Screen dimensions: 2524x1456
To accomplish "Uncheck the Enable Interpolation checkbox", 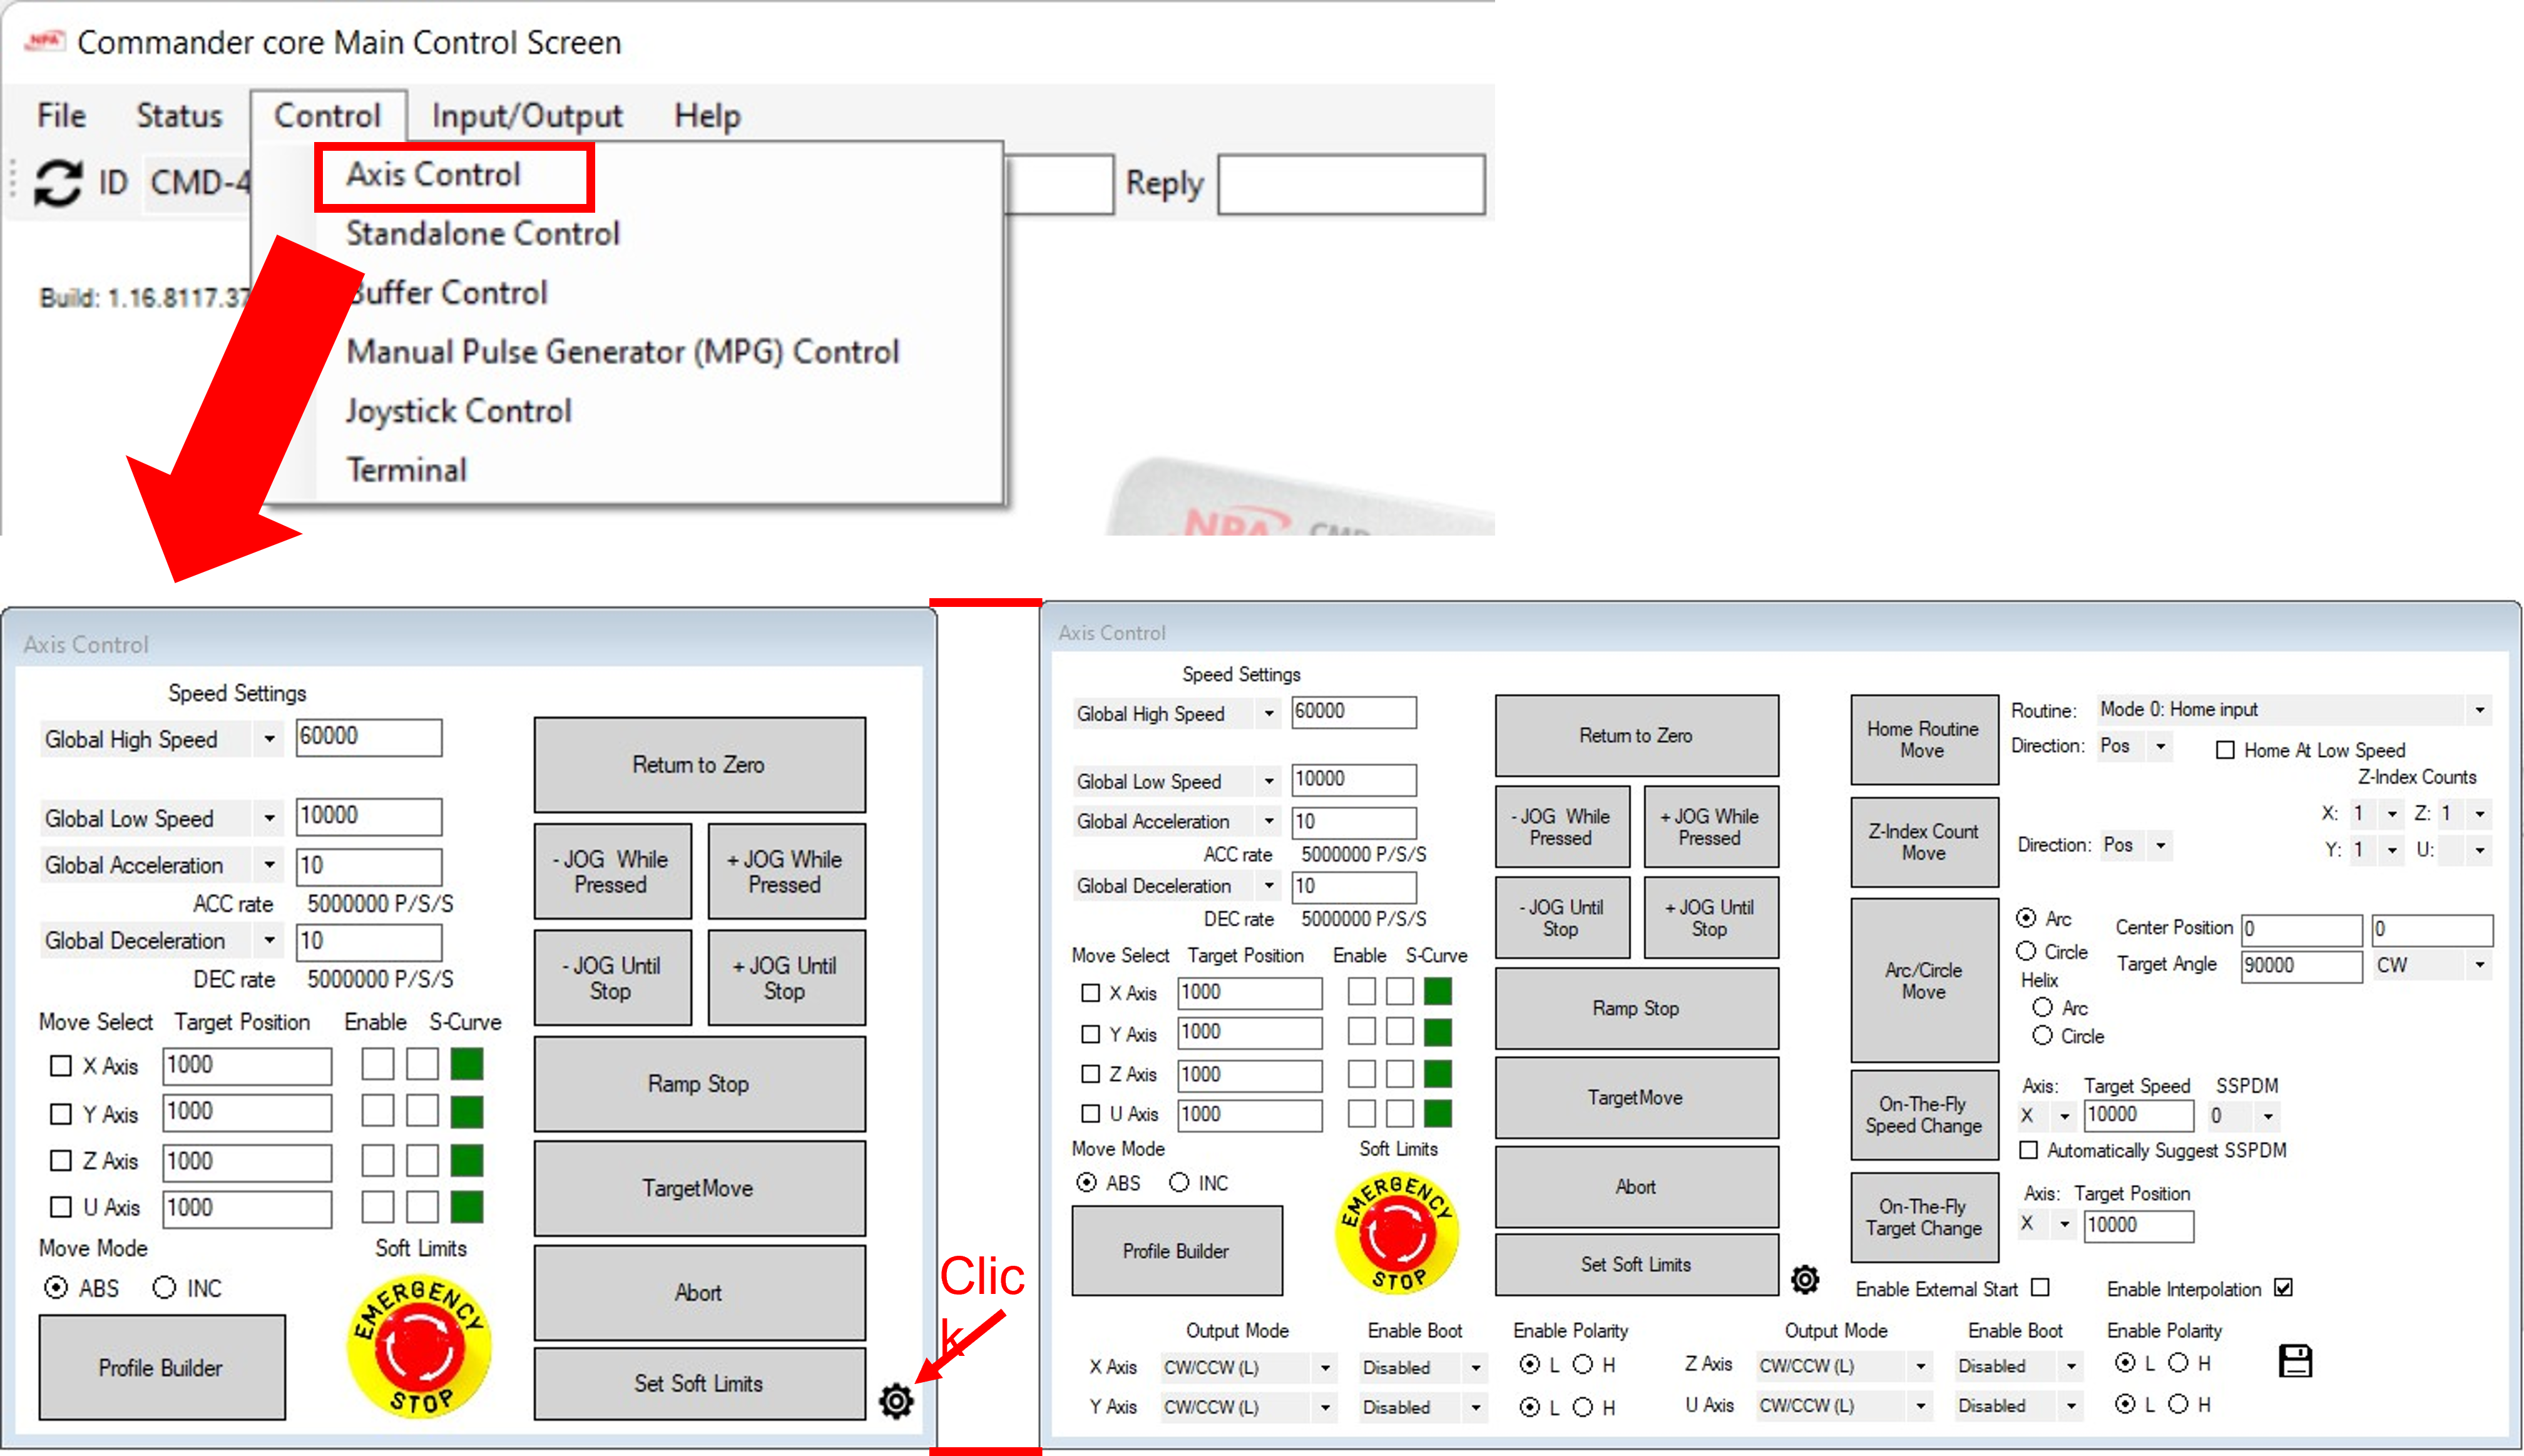I will 2283,1288.
